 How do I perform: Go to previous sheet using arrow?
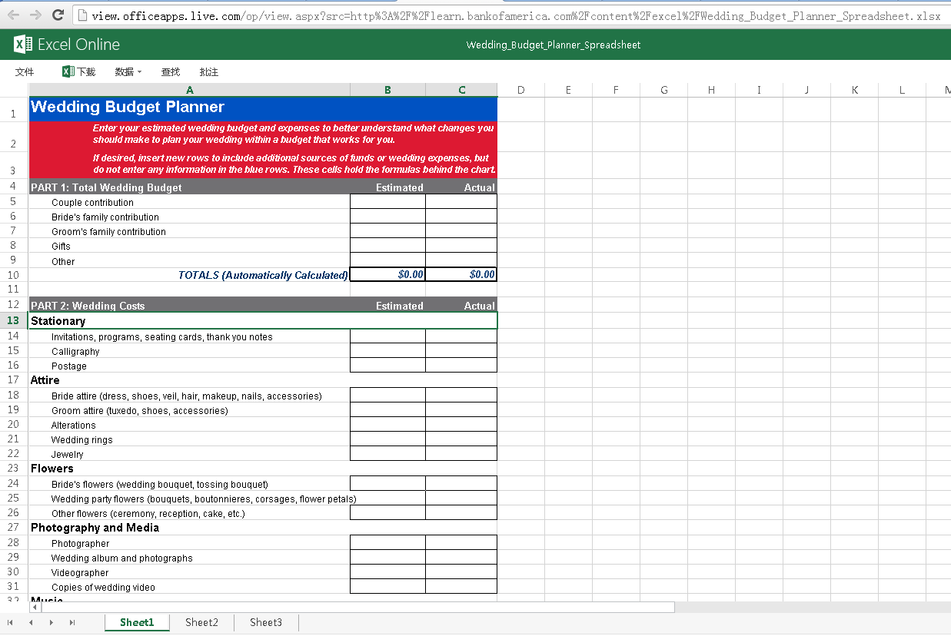click(31, 622)
